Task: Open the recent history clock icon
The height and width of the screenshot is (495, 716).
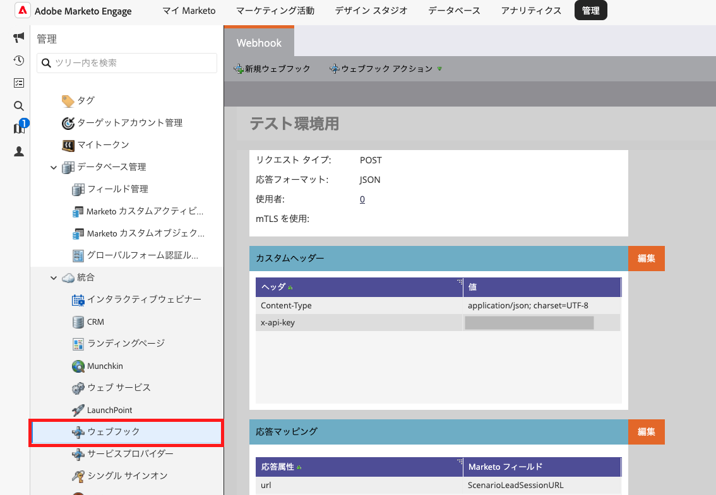Action: coord(19,61)
